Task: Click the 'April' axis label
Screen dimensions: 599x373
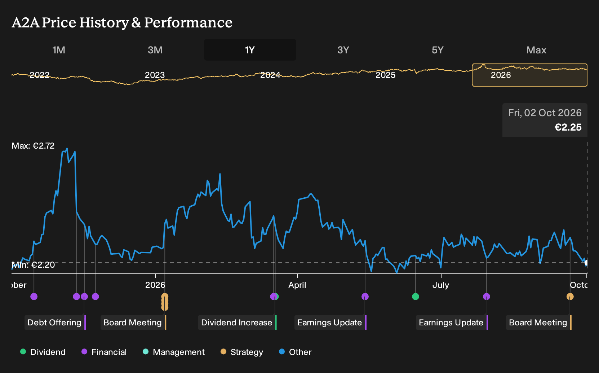Action: pyautogui.click(x=297, y=285)
